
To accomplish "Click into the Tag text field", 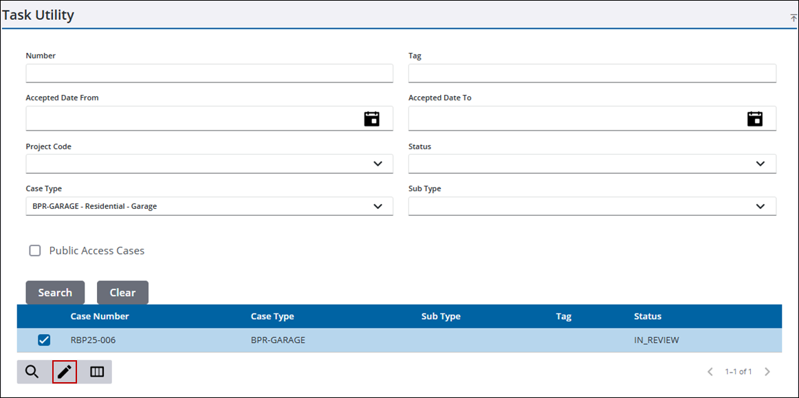I will click(591, 74).
